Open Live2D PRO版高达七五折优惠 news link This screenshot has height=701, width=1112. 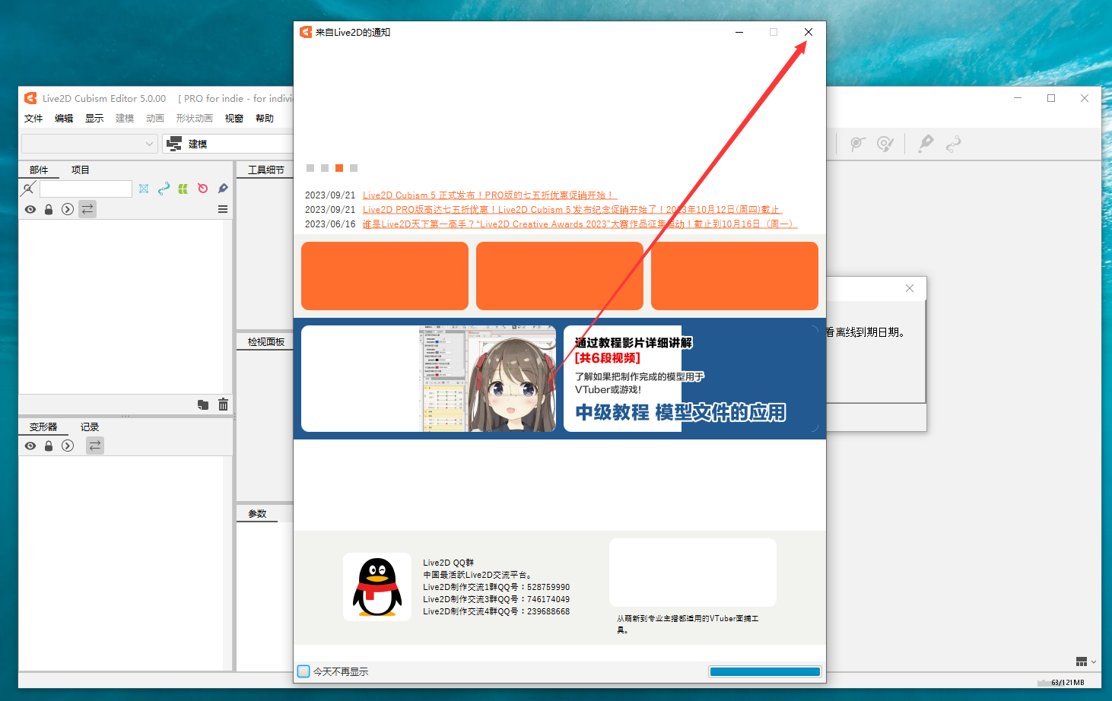pyautogui.click(x=572, y=210)
